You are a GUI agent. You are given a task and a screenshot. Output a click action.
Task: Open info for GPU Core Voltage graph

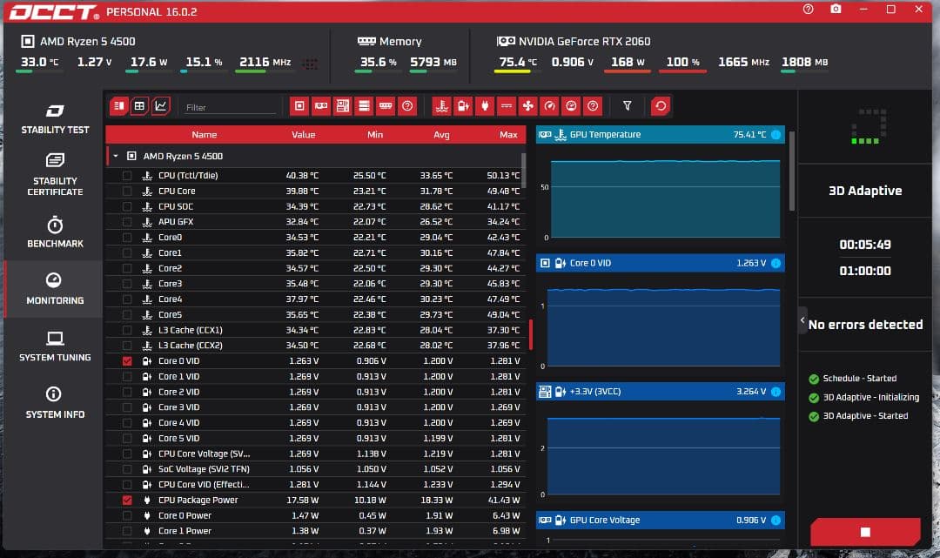pyautogui.click(x=775, y=521)
